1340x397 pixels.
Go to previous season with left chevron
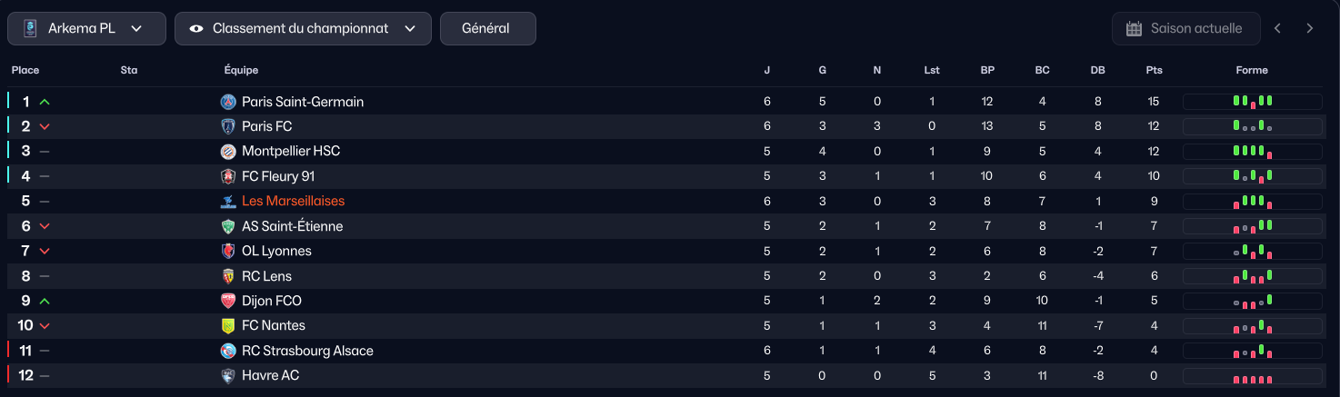pos(1277,28)
